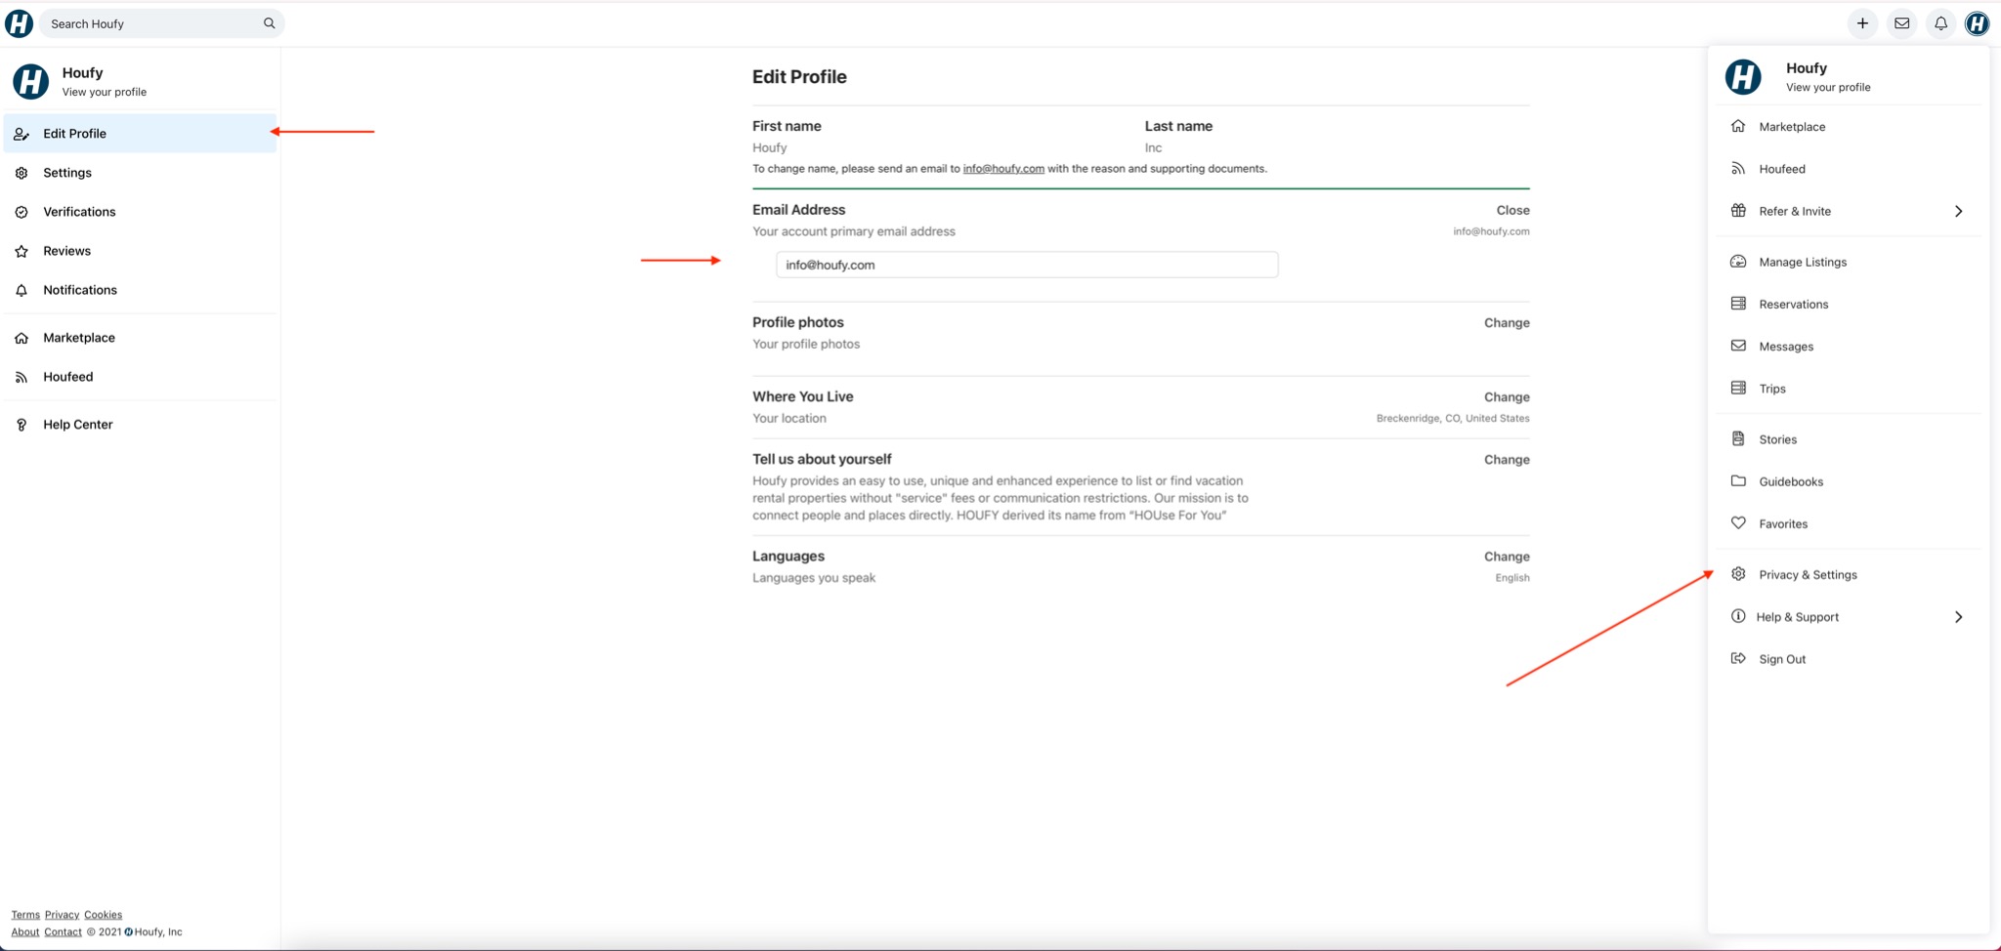Click the Refer & Invite gift icon
Viewport: 2001px width, 951px height.
pyautogui.click(x=1738, y=210)
